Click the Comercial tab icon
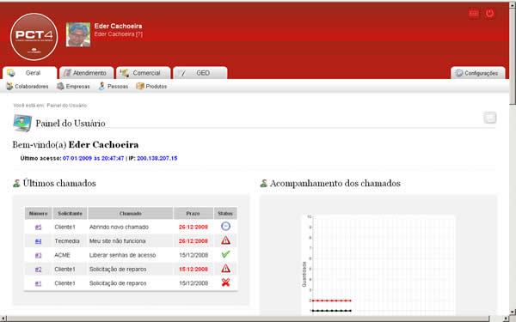This screenshot has width=516, height=322. pyautogui.click(x=124, y=73)
